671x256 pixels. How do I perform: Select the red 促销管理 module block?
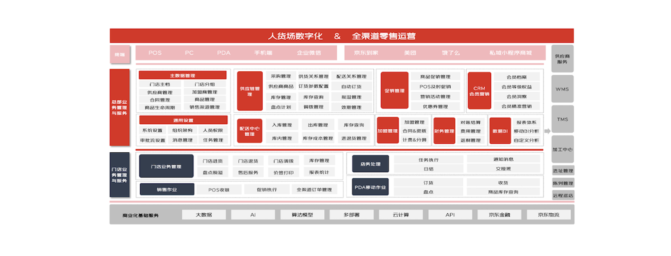pyautogui.click(x=394, y=90)
